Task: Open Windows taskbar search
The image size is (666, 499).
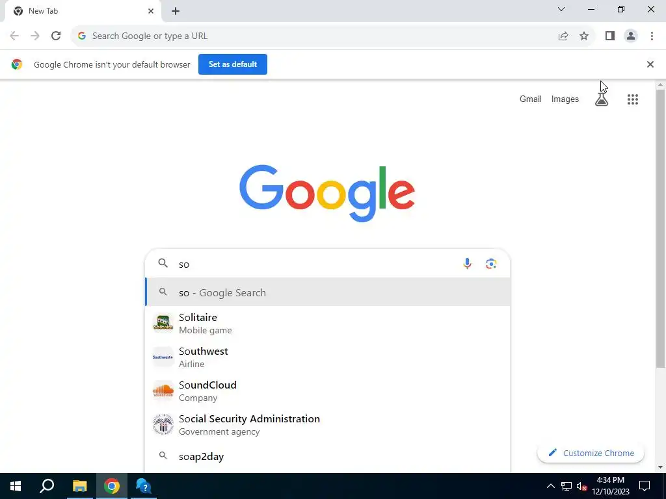Action: [47, 486]
